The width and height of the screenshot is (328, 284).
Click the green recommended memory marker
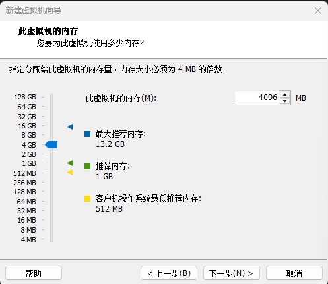(70, 163)
